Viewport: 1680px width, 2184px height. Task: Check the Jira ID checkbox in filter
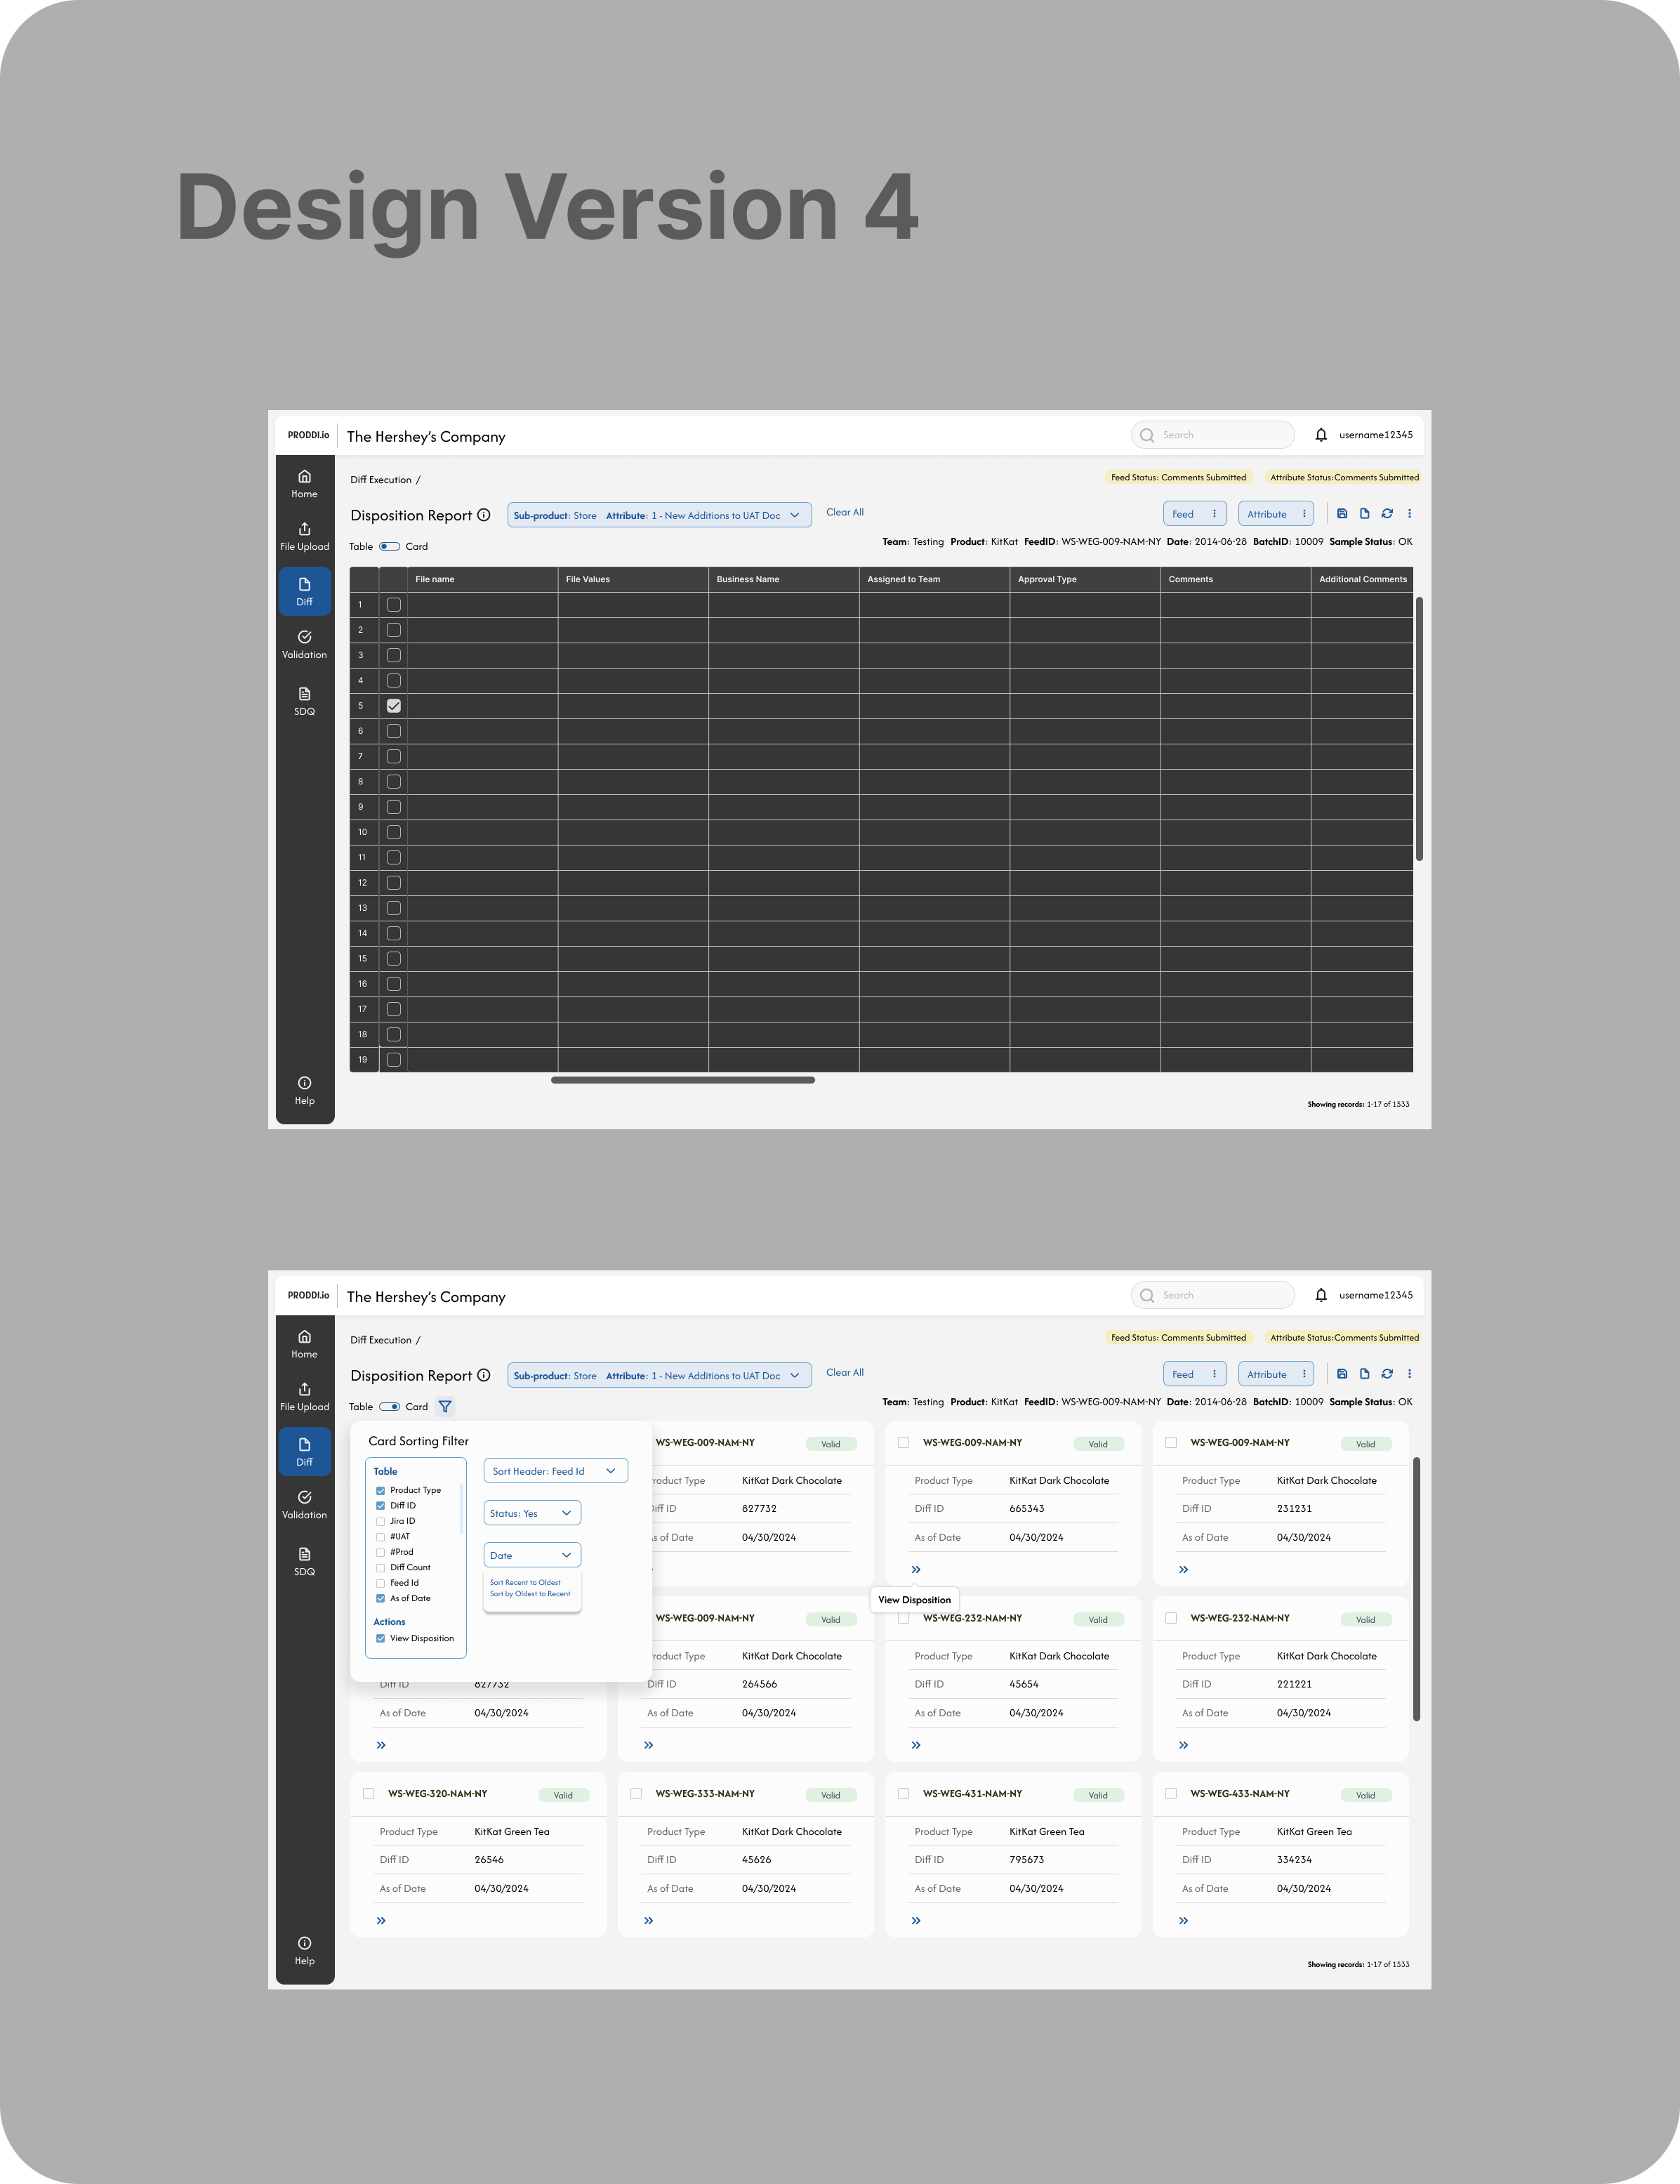coord(380,1521)
